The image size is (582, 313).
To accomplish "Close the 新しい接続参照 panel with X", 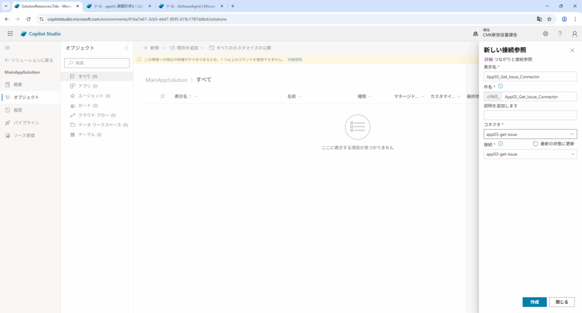I will point(572,51).
